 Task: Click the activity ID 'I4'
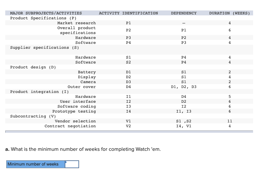tap(128, 111)
